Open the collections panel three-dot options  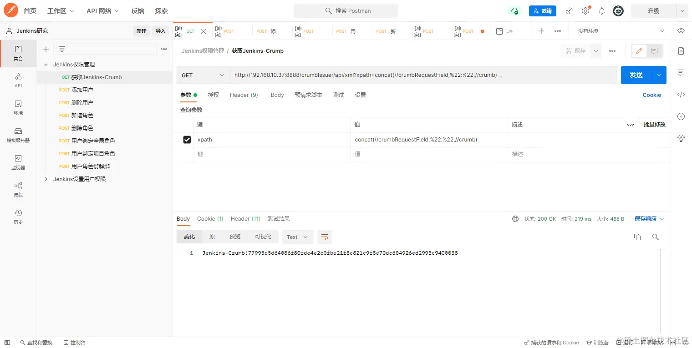point(164,49)
